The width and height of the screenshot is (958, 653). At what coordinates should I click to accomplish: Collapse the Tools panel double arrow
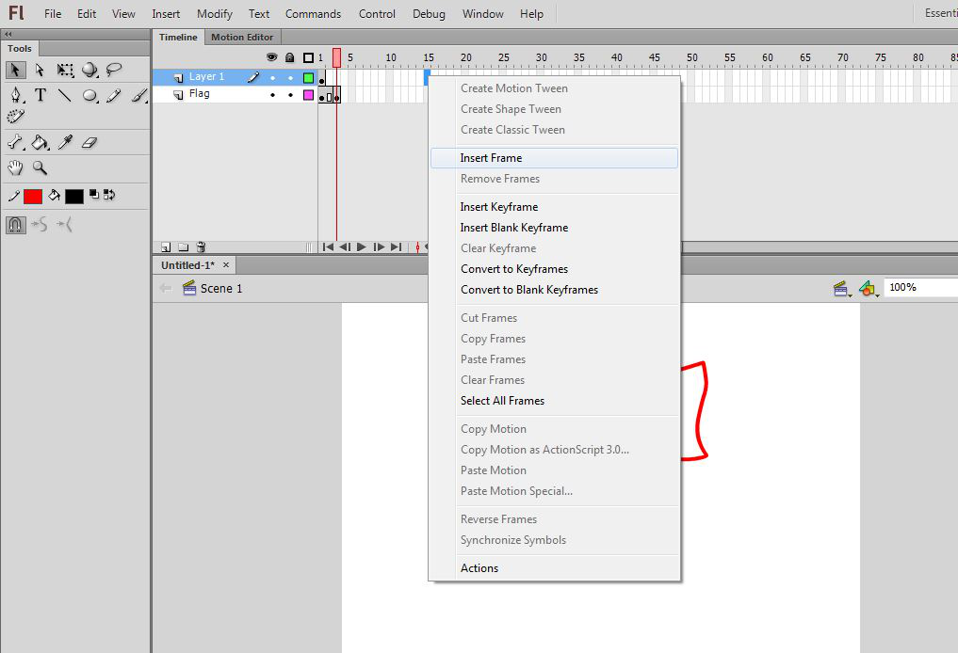click(x=8, y=34)
